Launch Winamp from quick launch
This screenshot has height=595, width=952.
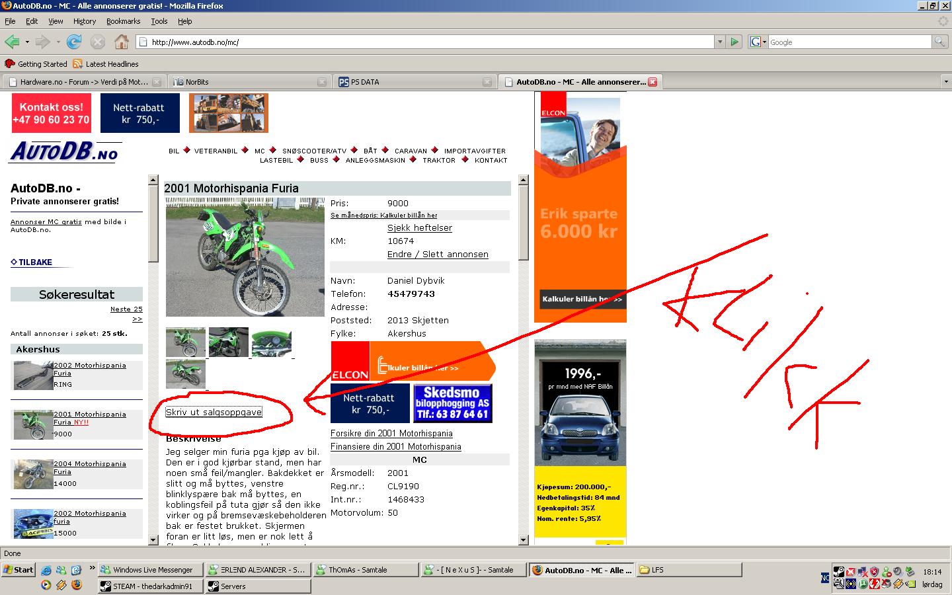[61, 584]
